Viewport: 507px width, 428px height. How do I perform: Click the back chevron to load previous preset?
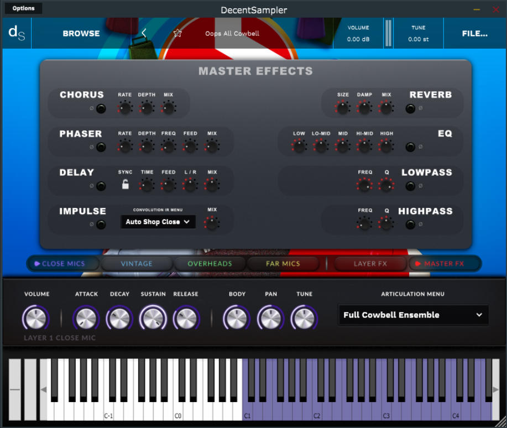[144, 33]
